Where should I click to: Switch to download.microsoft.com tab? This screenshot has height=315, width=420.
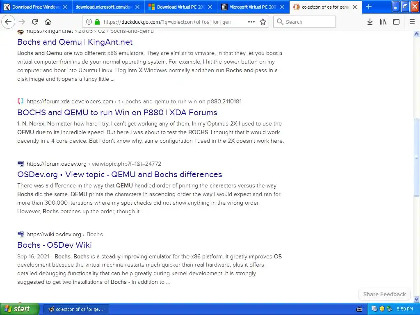tap(108, 7)
